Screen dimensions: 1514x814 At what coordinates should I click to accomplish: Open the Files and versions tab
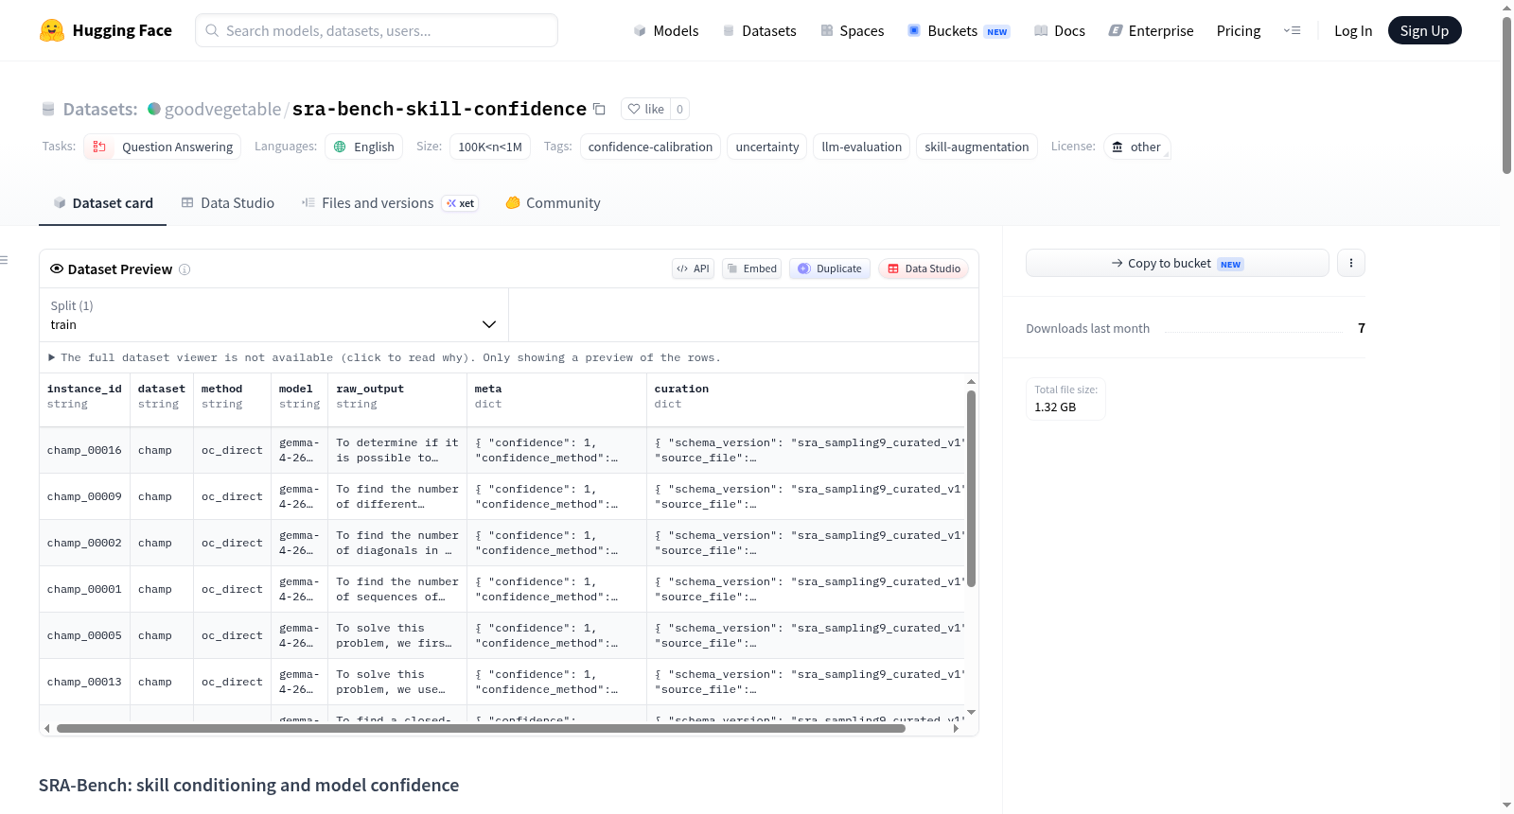coord(390,202)
